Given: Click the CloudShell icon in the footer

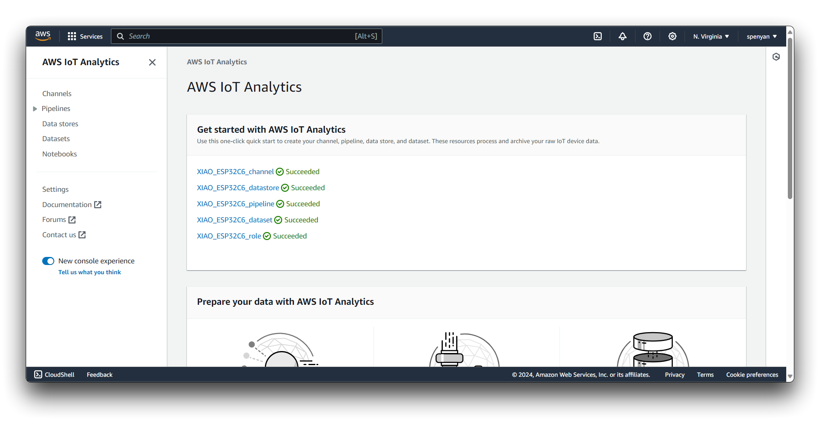Looking at the screenshot, I should pyautogui.click(x=38, y=374).
